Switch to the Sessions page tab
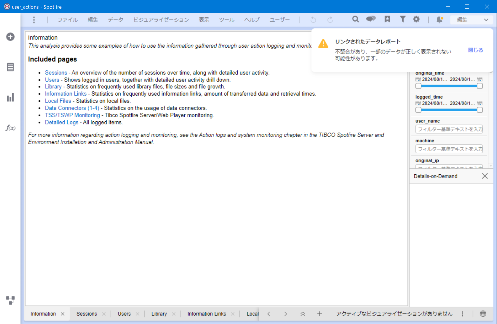 coord(87,314)
